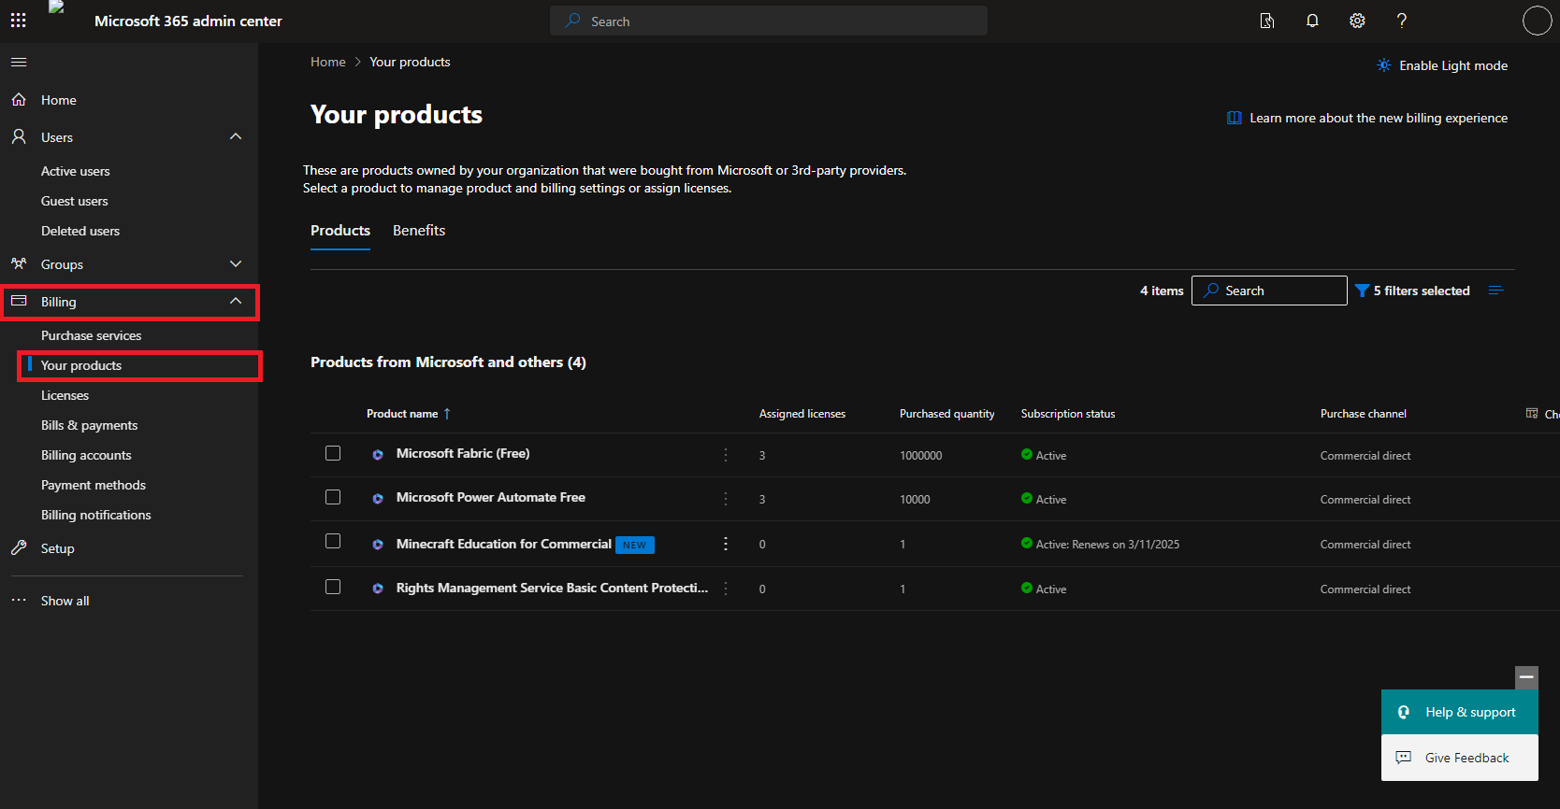Open Rights Management Service Basic Content Protection link
1560x809 pixels.
pos(552,588)
